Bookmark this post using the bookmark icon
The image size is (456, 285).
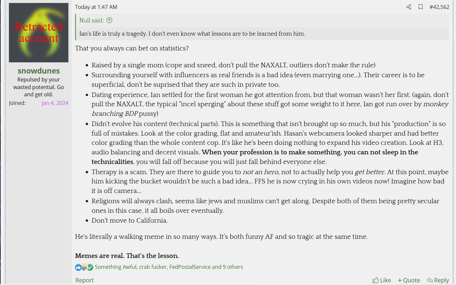[x=421, y=7]
